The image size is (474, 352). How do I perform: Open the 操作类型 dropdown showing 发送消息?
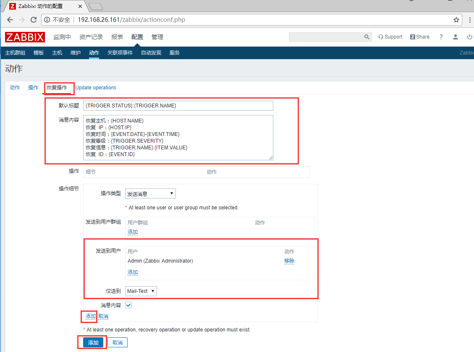pyautogui.click(x=150, y=193)
